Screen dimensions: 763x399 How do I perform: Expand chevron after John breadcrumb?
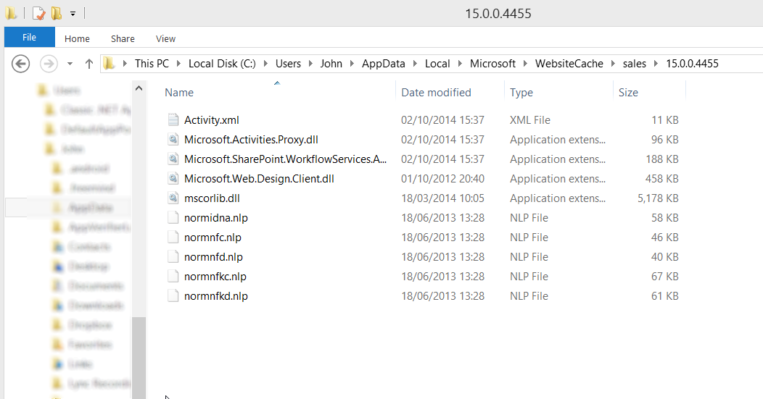(x=352, y=64)
